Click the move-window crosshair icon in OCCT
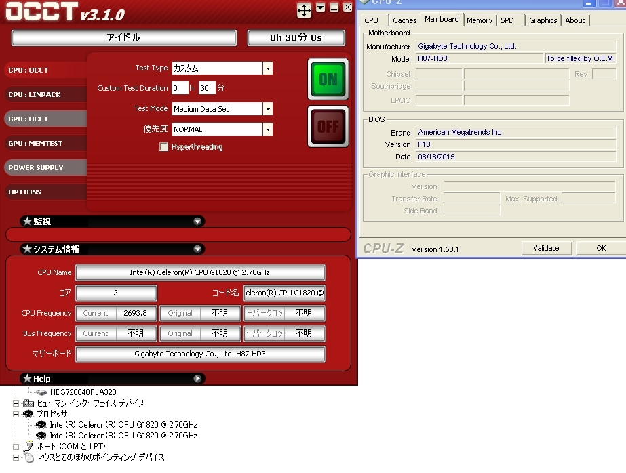626x473 pixels. click(x=305, y=10)
